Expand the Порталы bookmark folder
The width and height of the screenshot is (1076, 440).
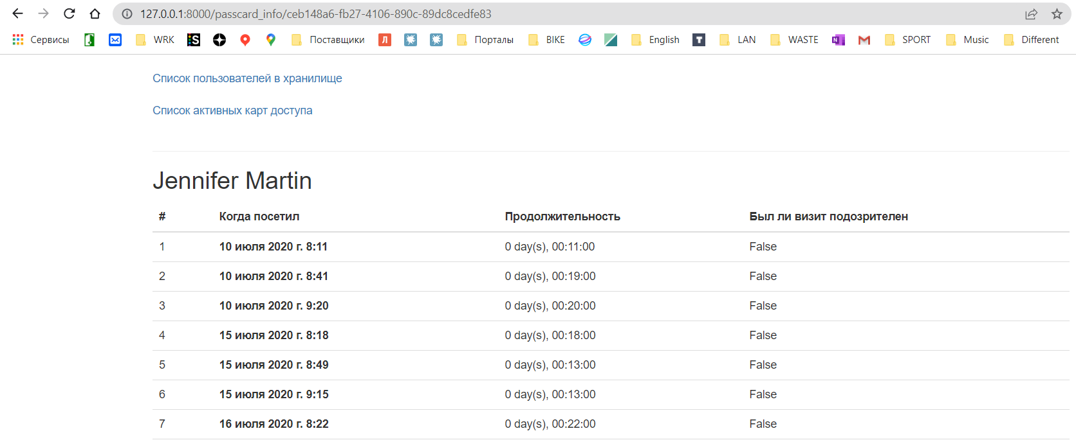click(x=485, y=40)
